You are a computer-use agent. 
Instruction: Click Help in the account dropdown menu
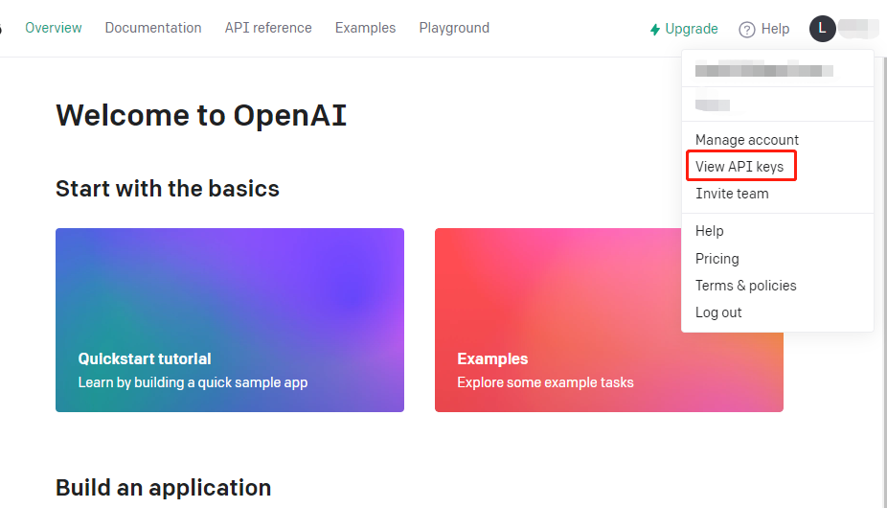click(710, 231)
